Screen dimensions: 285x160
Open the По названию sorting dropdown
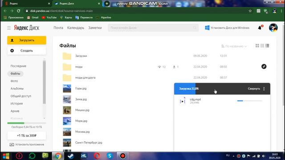tap(234, 46)
